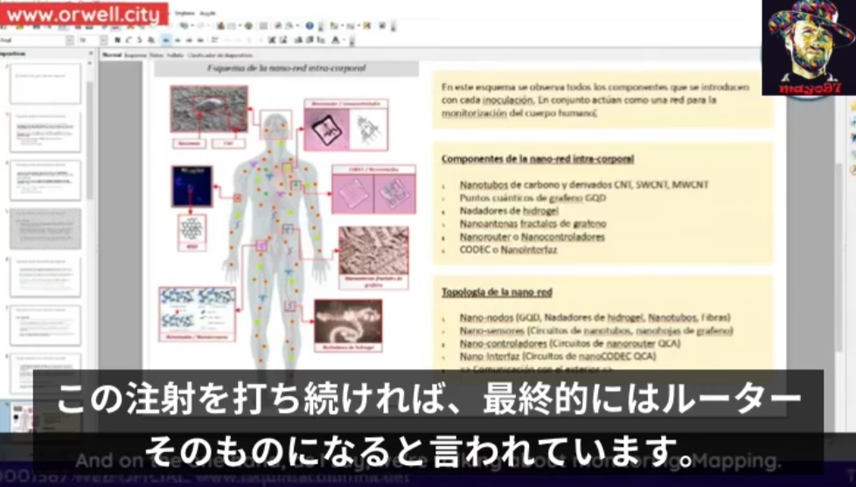Switch to the Notas view tab
This screenshot has width=856, height=487.
156,55
